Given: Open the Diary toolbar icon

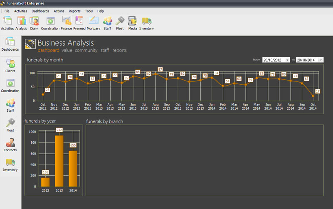Looking at the screenshot, I should (x=34, y=23).
